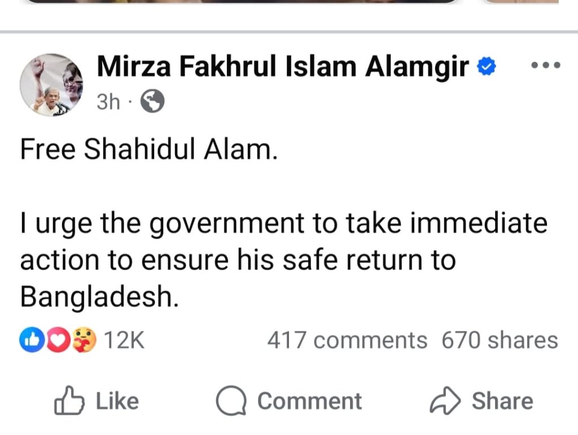Image resolution: width=578 pixels, height=435 pixels.
Task: Open the post options three-dot menu
Action: click(x=546, y=66)
